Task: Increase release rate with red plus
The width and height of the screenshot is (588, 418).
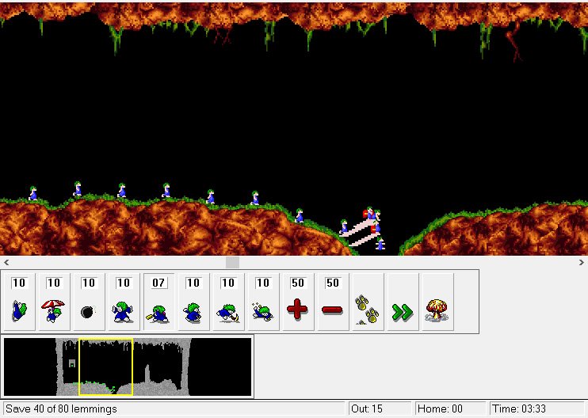Action: 298,302
